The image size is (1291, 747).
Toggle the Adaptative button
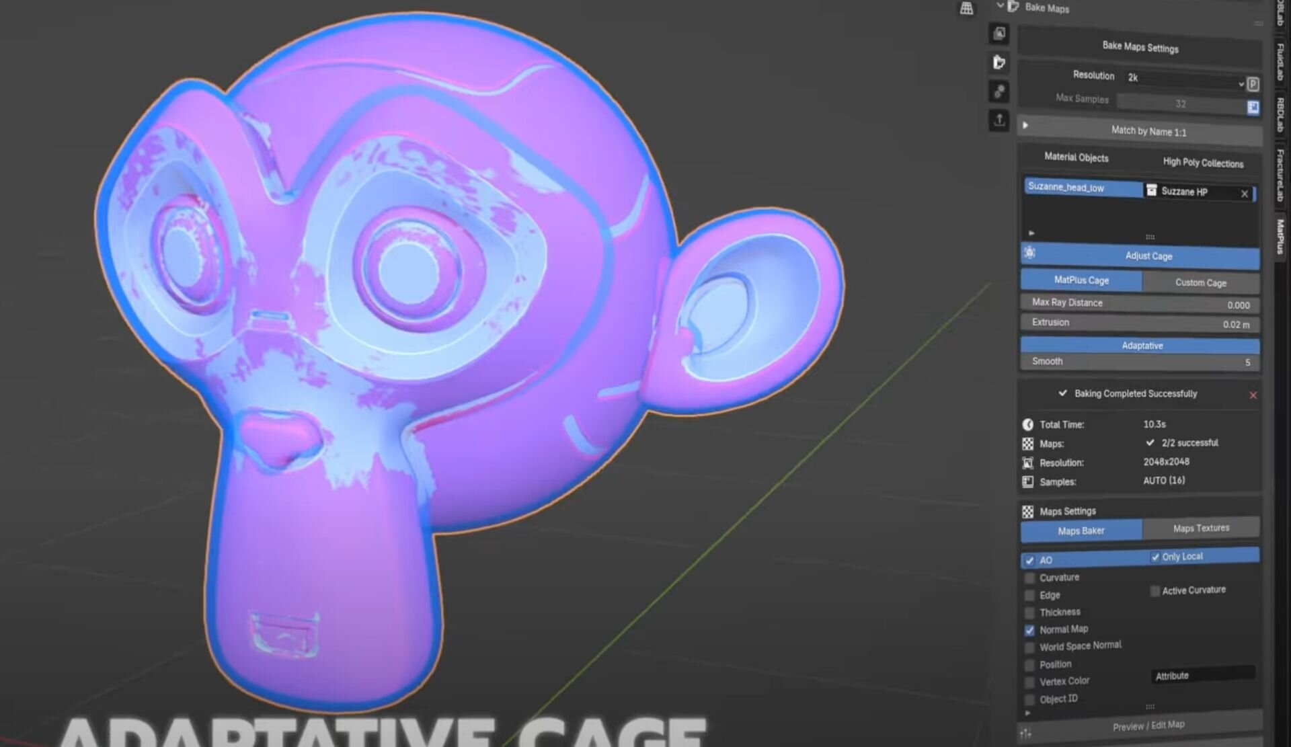(1140, 346)
